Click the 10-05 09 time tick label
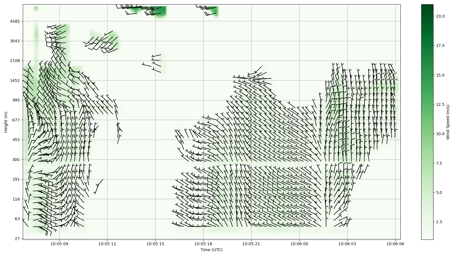Screen dimensions: 456x256 coord(59,244)
